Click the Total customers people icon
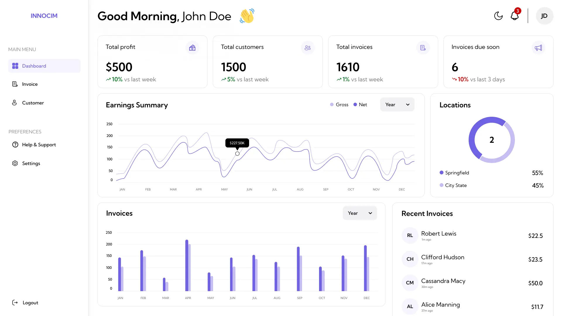Viewport: 562px width, 316px height. 308,48
